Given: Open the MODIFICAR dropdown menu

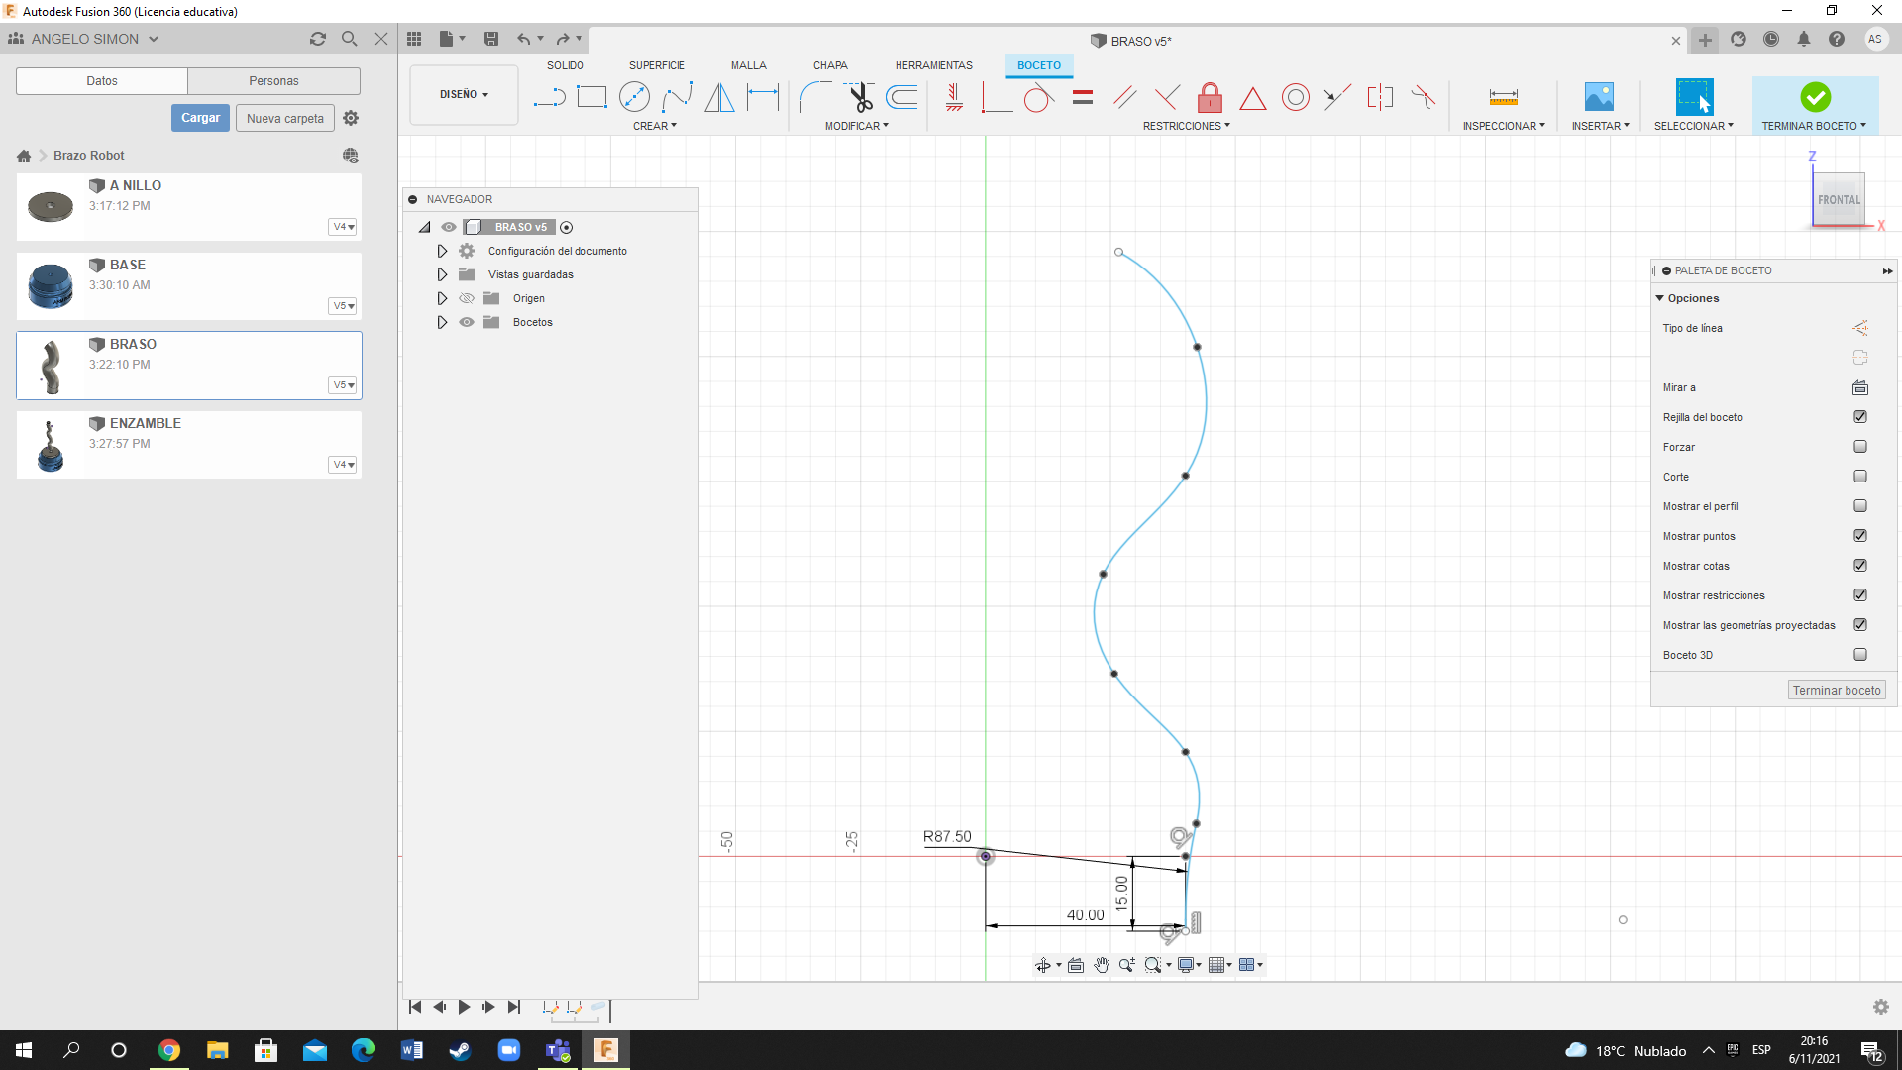Looking at the screenshot, I should (x=857, y=126).
